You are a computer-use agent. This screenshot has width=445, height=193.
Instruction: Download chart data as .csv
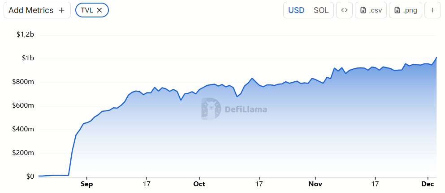coord(371,10)
